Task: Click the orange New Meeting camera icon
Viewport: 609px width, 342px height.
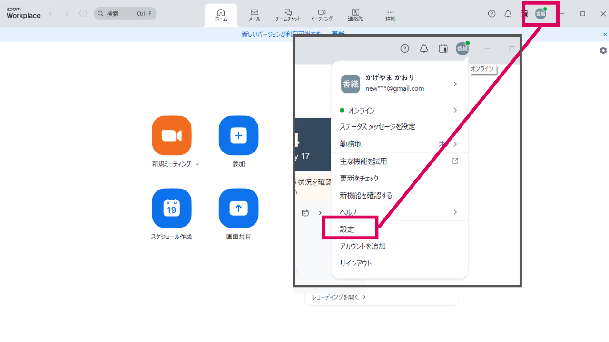Action: point(171,136)
